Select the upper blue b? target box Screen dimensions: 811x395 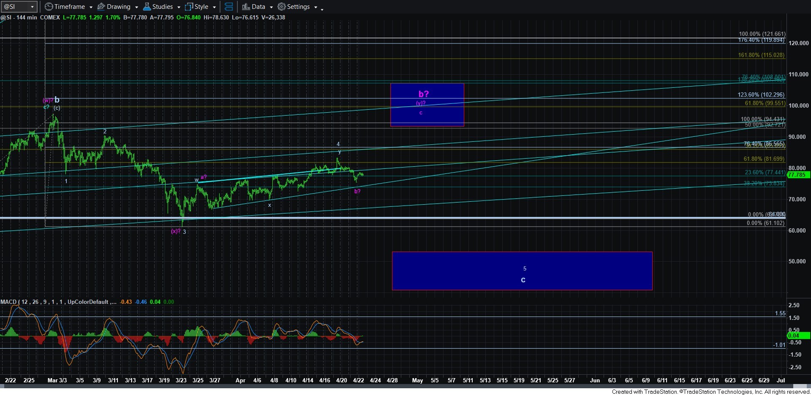pyautogui.click(x=427, y=105)
